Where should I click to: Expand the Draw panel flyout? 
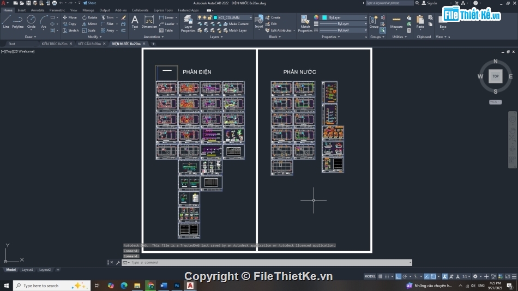[30, 37]
